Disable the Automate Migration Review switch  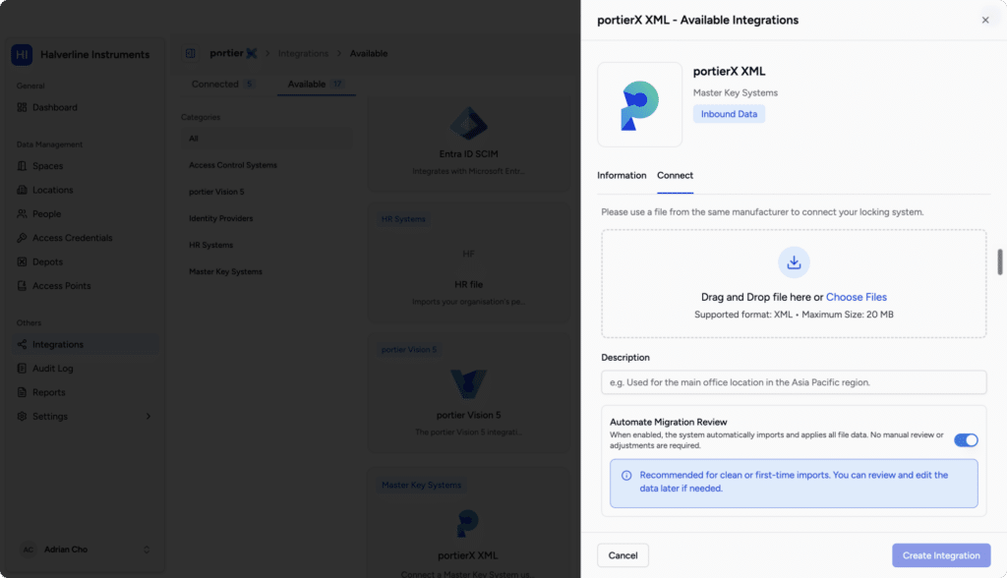pyautogui.click(x=966, y=440)
